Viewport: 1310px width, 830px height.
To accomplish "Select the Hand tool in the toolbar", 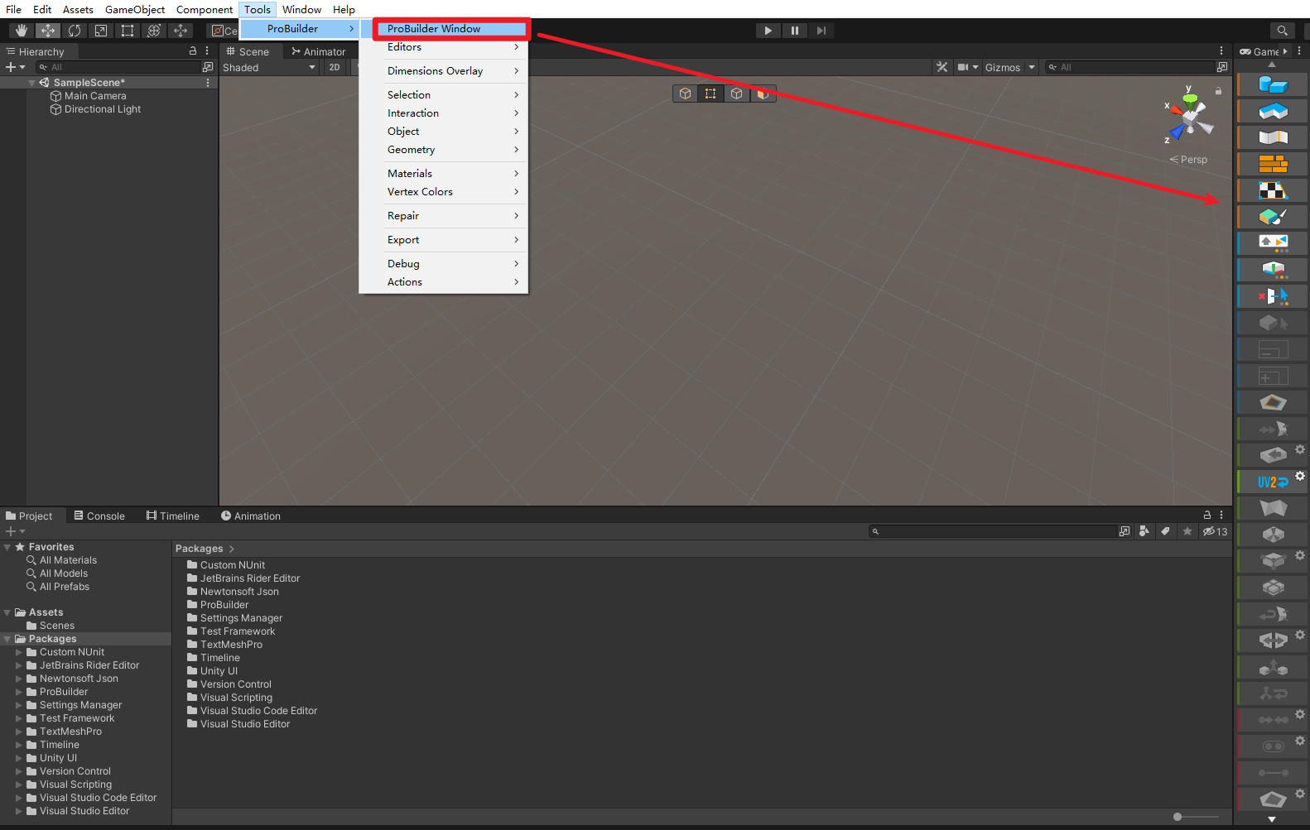I will (x=22, y=31).
